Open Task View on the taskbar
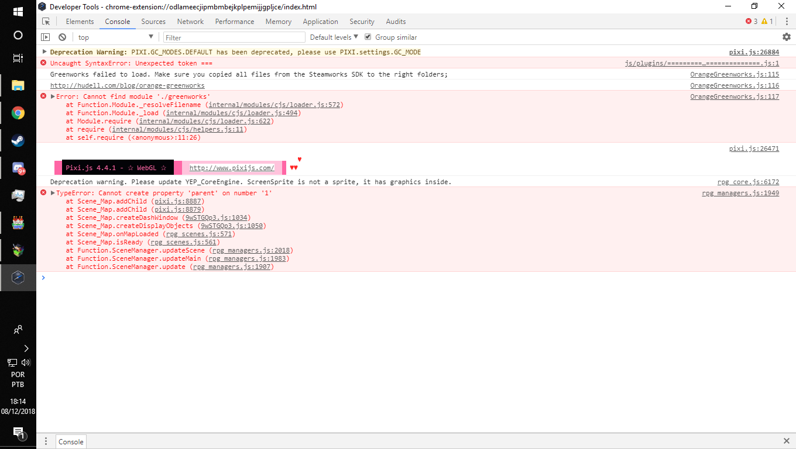This screenshot has height=449, width=796. click(18, 58)
